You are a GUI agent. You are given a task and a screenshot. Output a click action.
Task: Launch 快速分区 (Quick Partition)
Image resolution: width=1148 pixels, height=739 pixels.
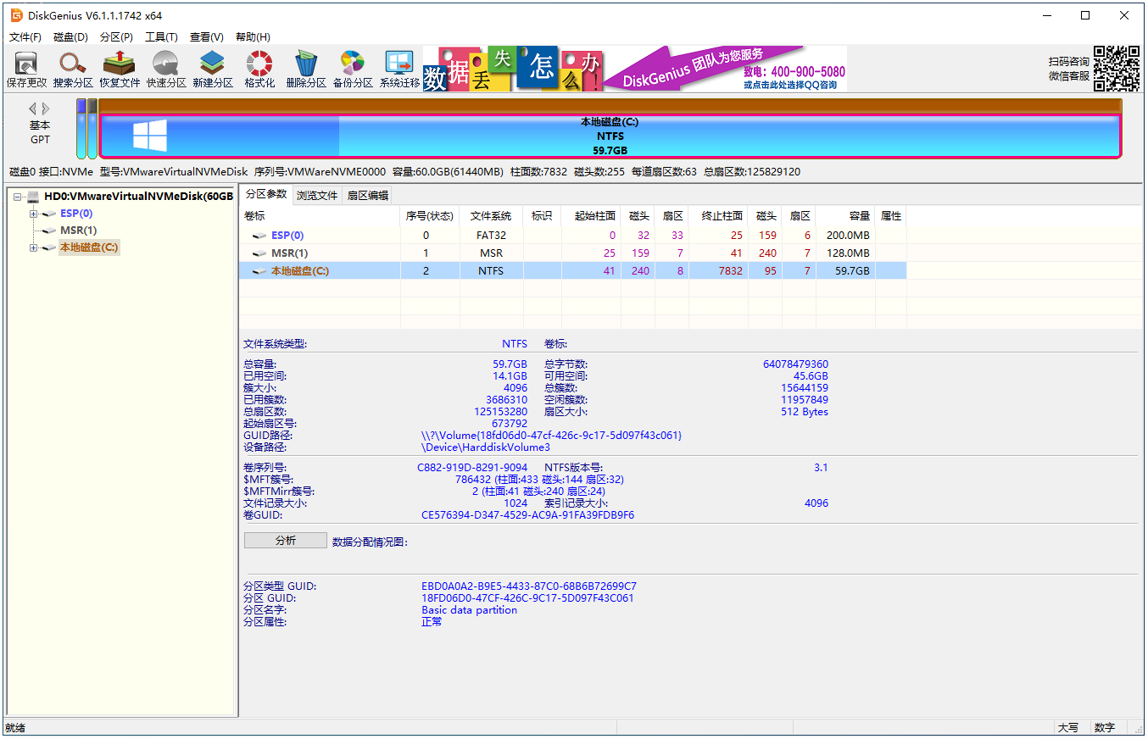165,68
